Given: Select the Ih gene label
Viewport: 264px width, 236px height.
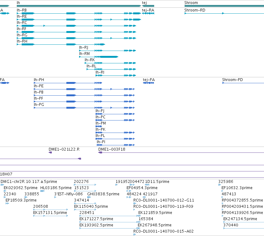Looking at the screenshot, I should [18, 3].
